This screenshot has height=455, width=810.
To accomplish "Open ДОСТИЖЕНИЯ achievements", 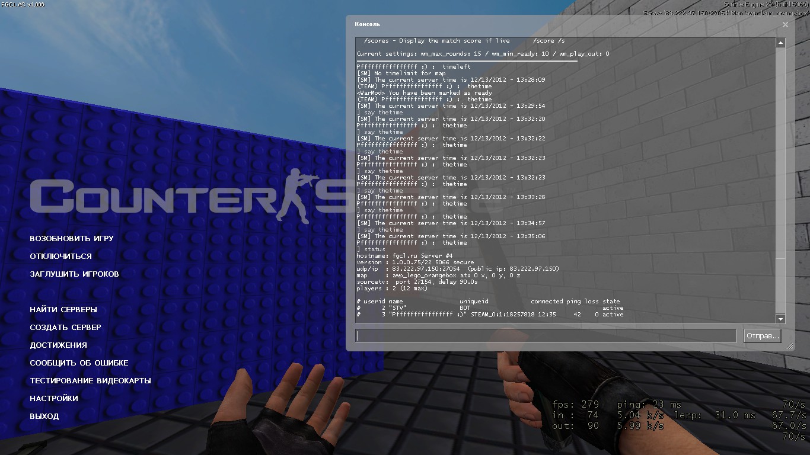I will click(x=59, y=345).
